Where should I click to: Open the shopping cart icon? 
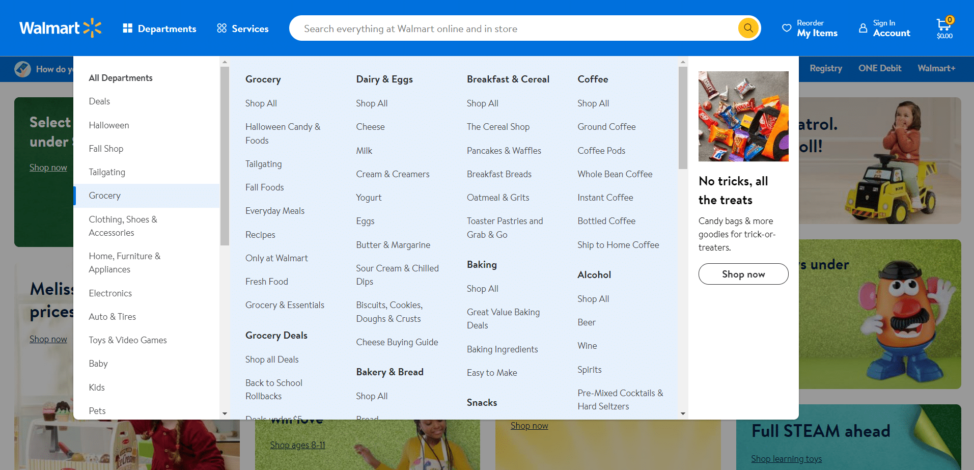[x=944, y=28]
